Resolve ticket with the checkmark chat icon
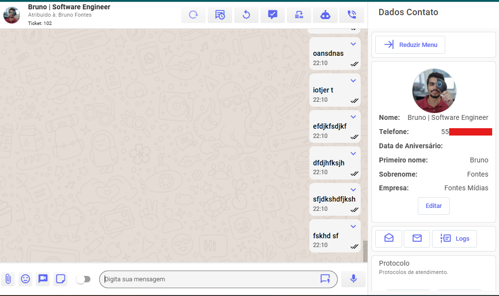499x296 pixels. (x=273, y=15)
